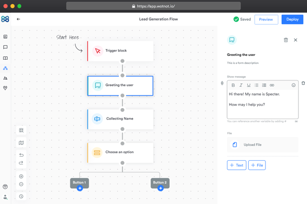307x204 pixels.
Task: Add a Text message
Action: 237,165
